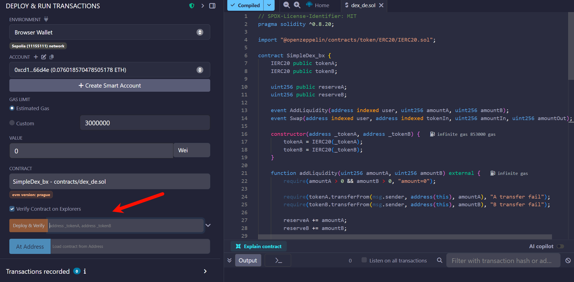Click the Explain contract button

point(259,246)
